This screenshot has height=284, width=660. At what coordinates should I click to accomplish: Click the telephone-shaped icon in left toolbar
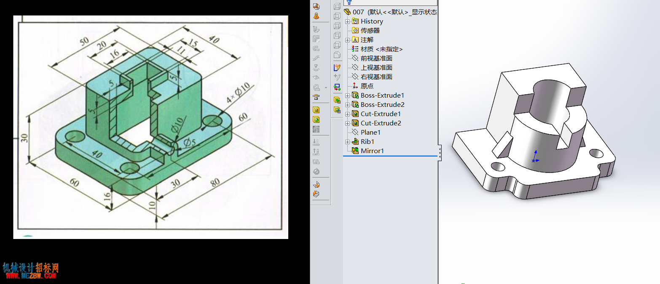[316, 97]
